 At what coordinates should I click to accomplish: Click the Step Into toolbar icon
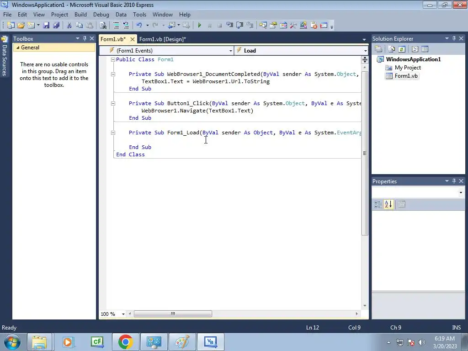tap(230, 26)
